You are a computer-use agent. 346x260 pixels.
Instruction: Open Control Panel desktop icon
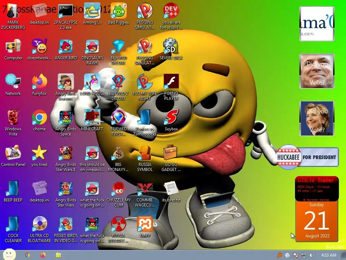(13, 156)
